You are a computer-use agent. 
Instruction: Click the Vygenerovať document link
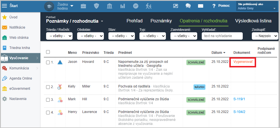pos(243,62)
